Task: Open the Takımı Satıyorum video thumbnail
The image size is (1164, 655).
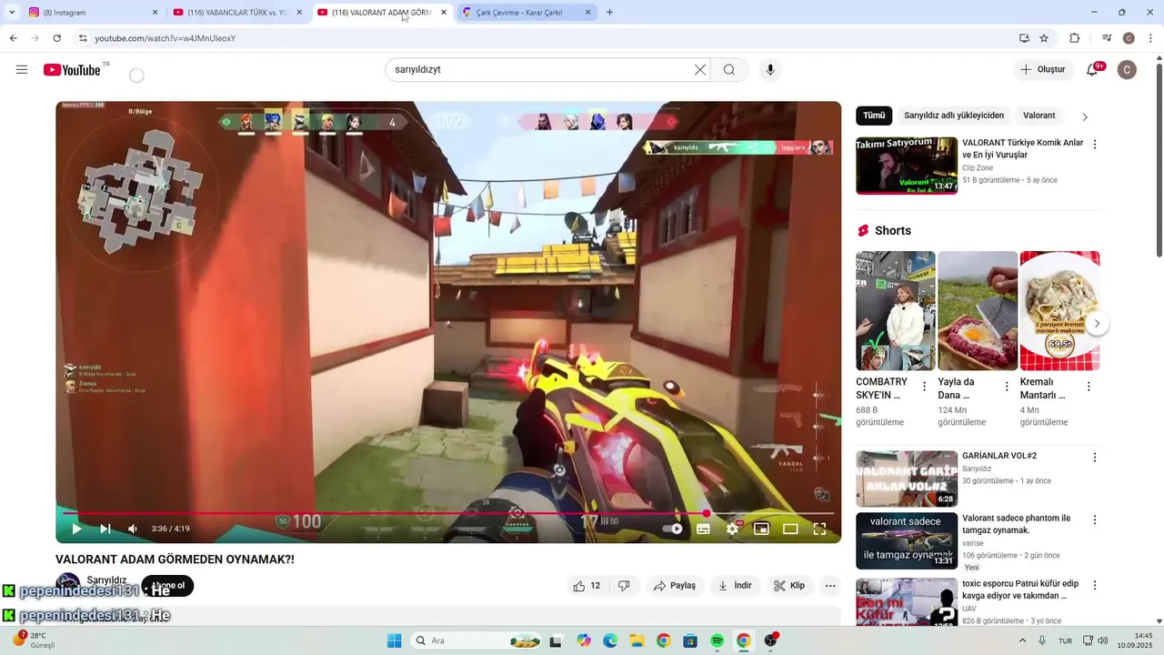Action: (907, 166)
